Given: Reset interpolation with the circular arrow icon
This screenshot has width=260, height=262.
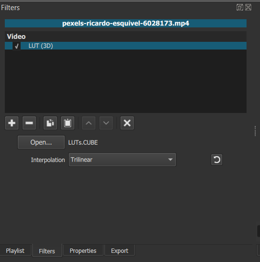Looking at the screenshot, I should (x=217, y=160).
